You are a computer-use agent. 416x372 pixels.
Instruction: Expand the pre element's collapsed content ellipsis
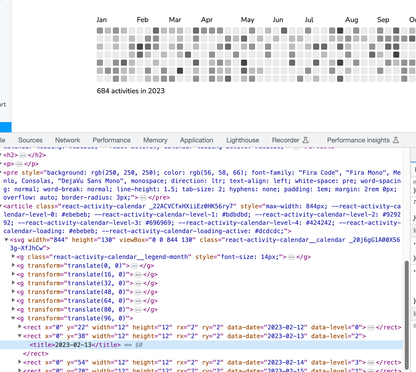pos(143,198)
